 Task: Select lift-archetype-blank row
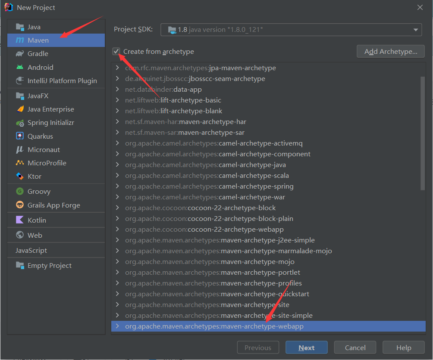pos(268,111)
